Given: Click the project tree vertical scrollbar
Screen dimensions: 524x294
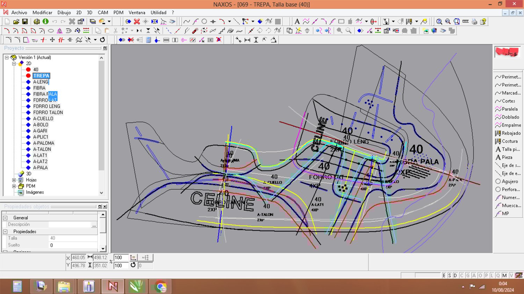Looking at the screenshot, I should 101,125.
